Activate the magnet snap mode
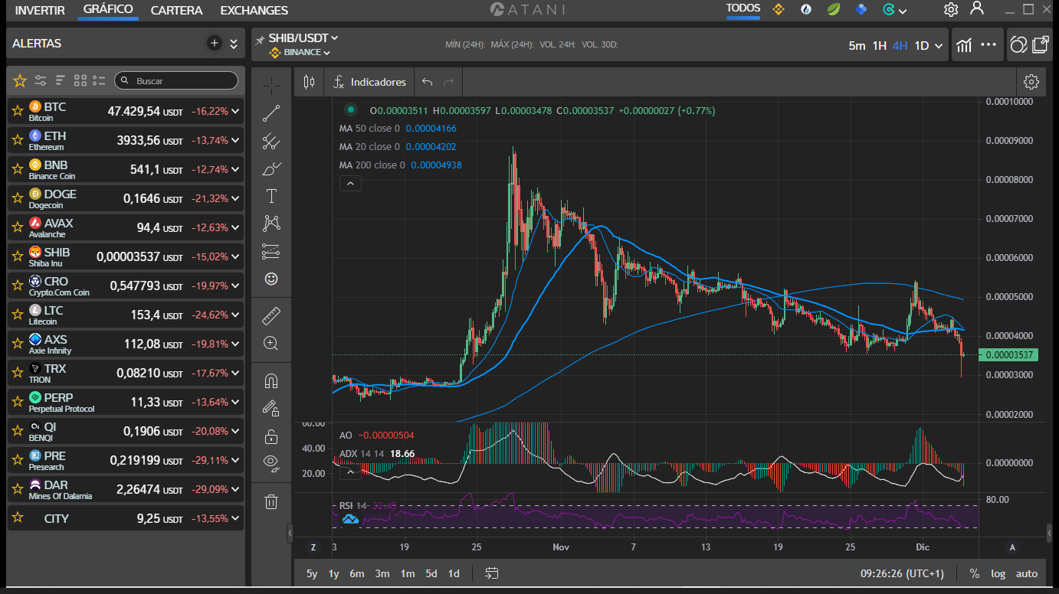Image resolution: width=1059 pixels, height=594 pixels. pos(271,380)
